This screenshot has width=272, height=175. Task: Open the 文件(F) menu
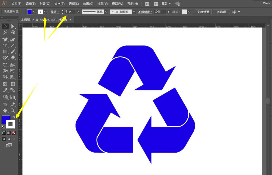click(17, 4)
